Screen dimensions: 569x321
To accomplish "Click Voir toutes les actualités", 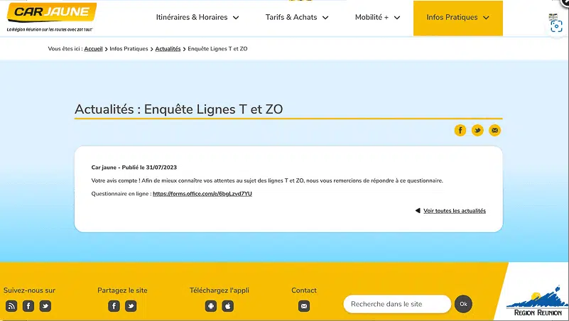I will [x=454, y=211].
